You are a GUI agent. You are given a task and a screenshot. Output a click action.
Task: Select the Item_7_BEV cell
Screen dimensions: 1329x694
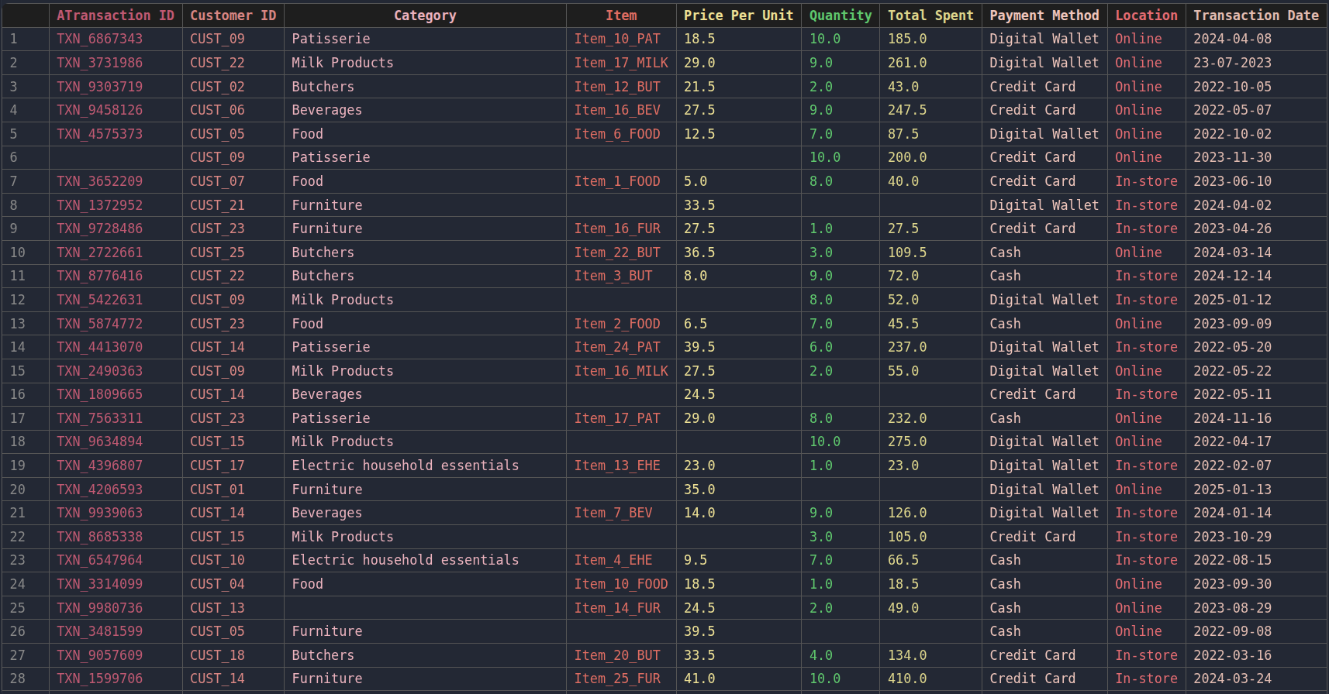[621, 513]
